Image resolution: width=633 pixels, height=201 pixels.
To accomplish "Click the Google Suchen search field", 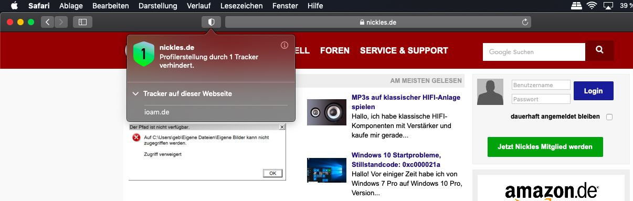I will click(534, 52).
